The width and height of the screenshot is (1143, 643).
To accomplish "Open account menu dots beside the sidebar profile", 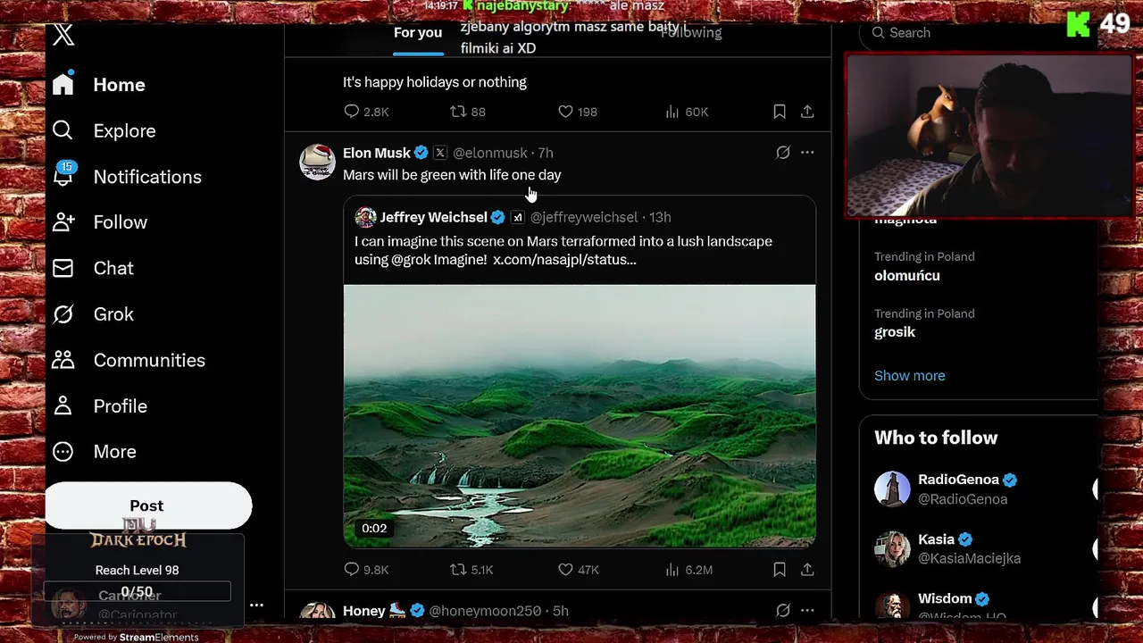I will (256, 605).
